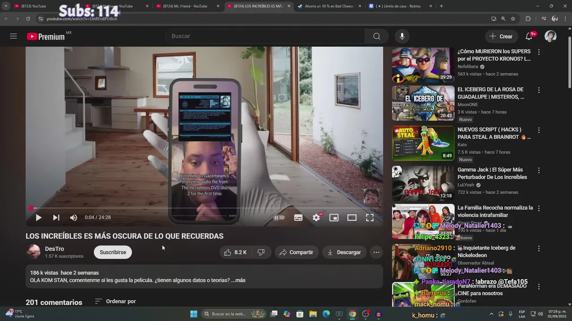Open the Chrome three-dot menu
Image resolution: width=572 pixels, height=321 pixels.
point(565,19)
